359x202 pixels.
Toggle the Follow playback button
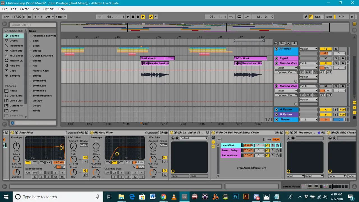pyautogui.click(x=99, y=17)
